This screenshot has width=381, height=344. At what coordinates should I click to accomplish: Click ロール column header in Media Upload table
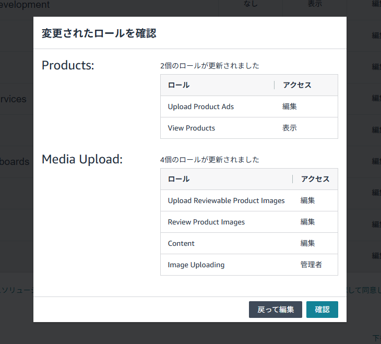click(178, 179)
